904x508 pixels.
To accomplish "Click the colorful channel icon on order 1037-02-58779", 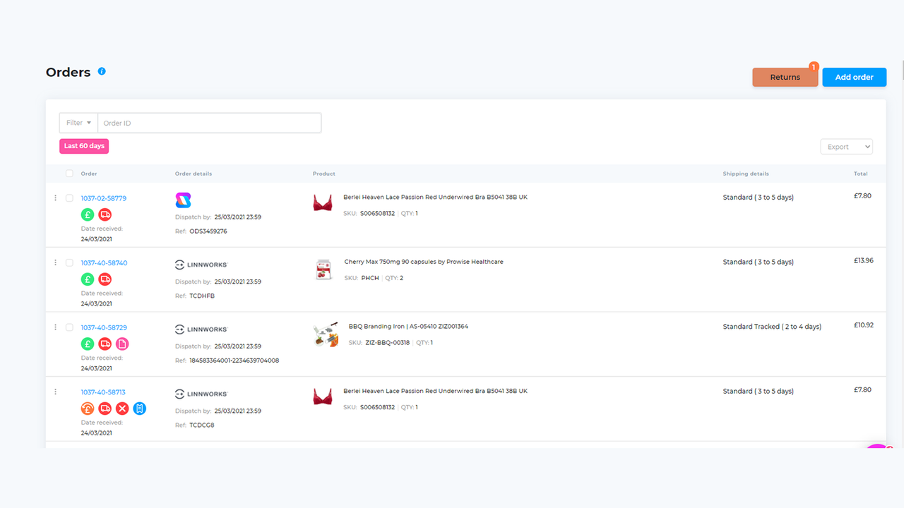I will click(183, 200).
